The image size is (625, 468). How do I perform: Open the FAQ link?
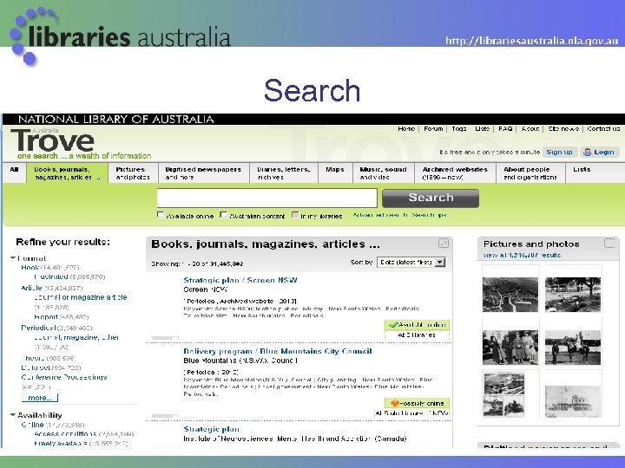point(505,128)
